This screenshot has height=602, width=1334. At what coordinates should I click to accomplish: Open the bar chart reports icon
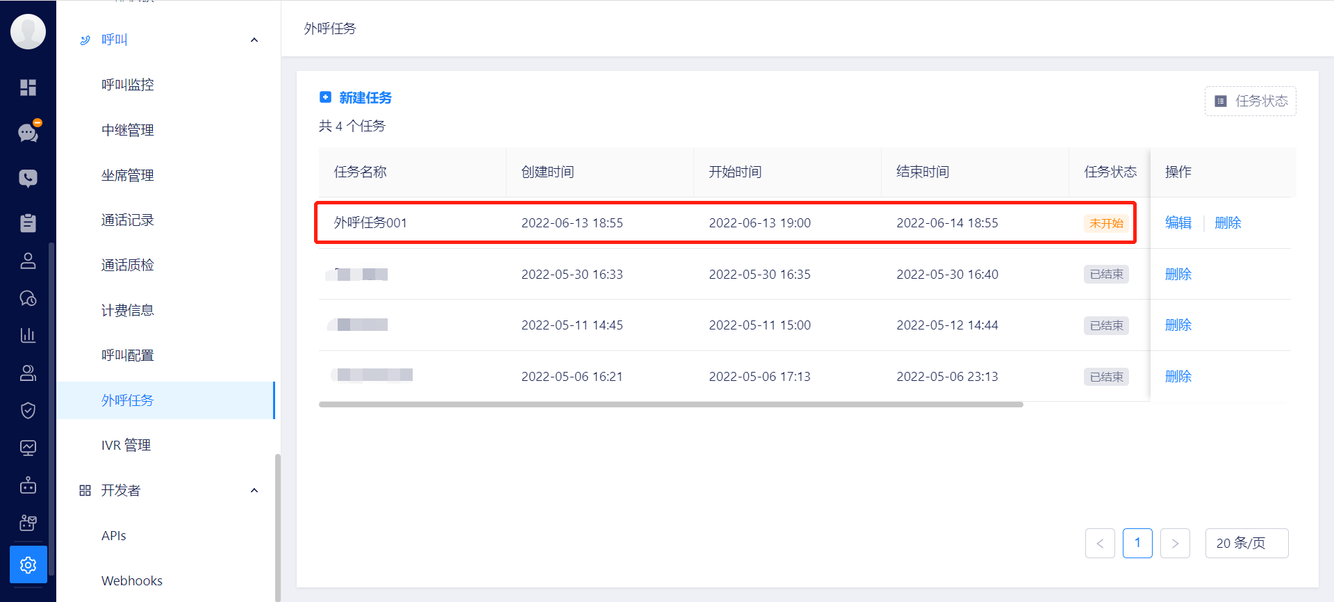tap(28, 335)
